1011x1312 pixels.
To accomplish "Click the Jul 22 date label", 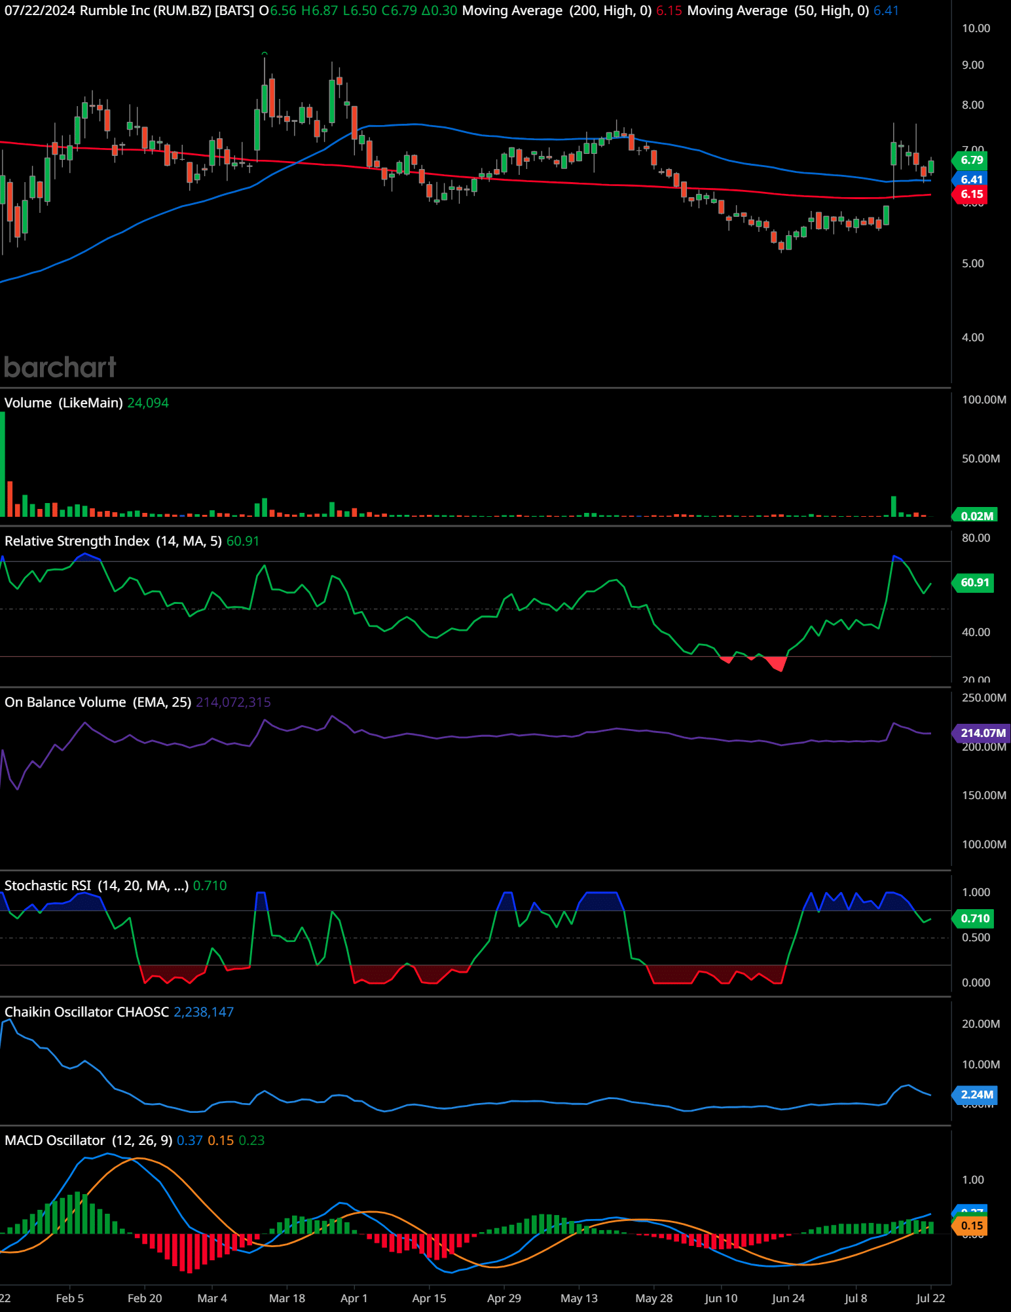I will point(930,1298).
